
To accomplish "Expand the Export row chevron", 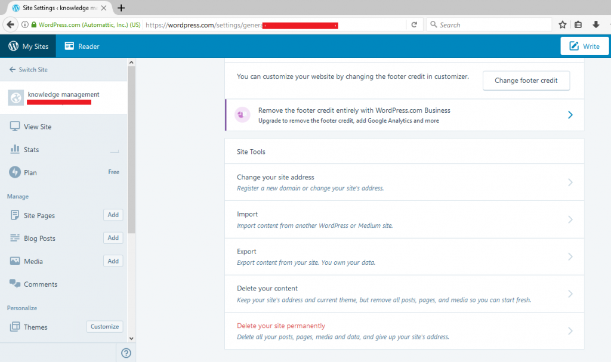I will tap(570, 256).
